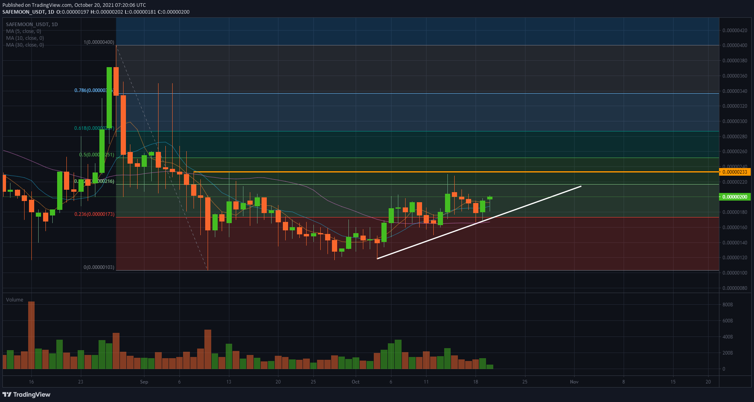Click the TradingView logo icon

pos(7,394)
